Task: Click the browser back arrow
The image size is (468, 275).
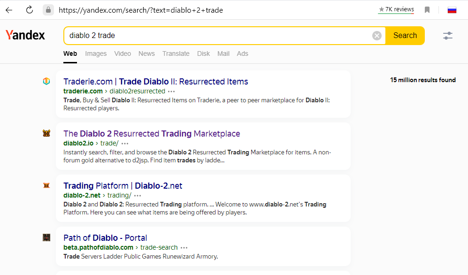Action: 9,10
